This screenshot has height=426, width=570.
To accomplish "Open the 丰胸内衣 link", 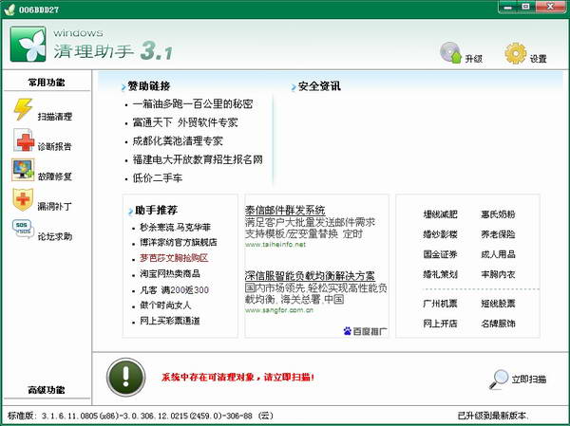I will pos(498,274).
